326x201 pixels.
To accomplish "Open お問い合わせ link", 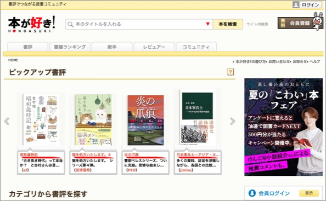I will point(279,61).
